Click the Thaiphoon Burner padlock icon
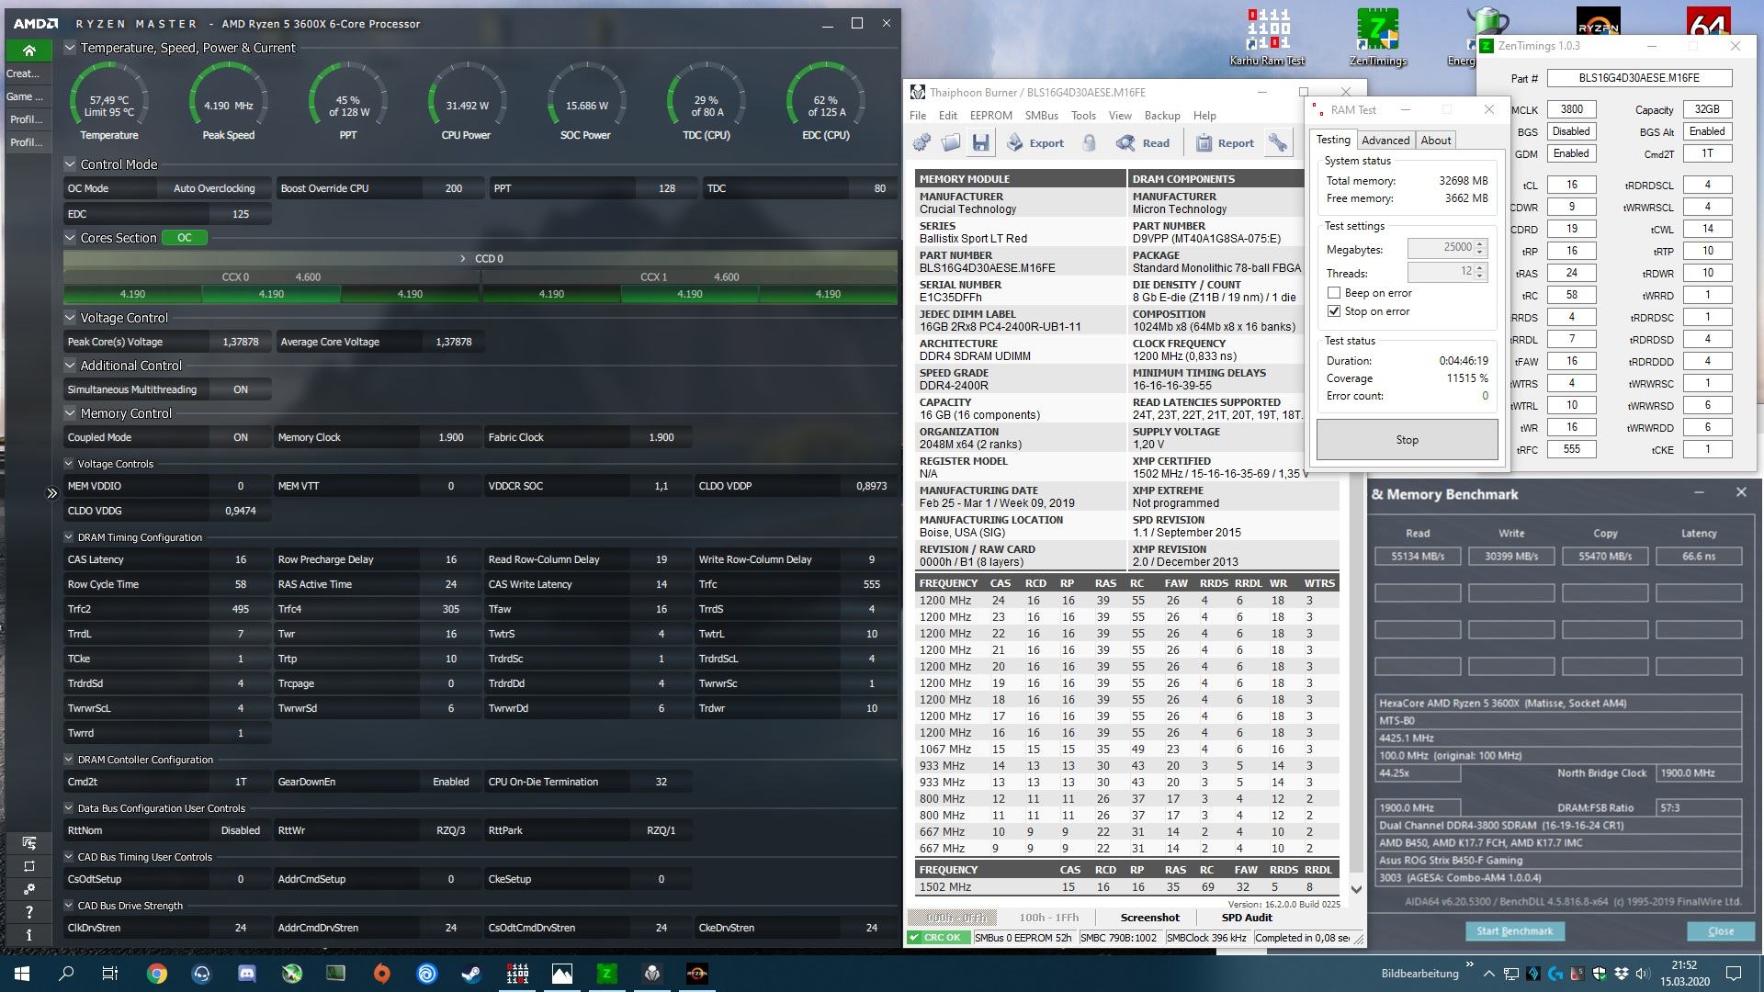Image resolution: width=1764 pixels, height=992 pixels. click(x=1089, y=142)
